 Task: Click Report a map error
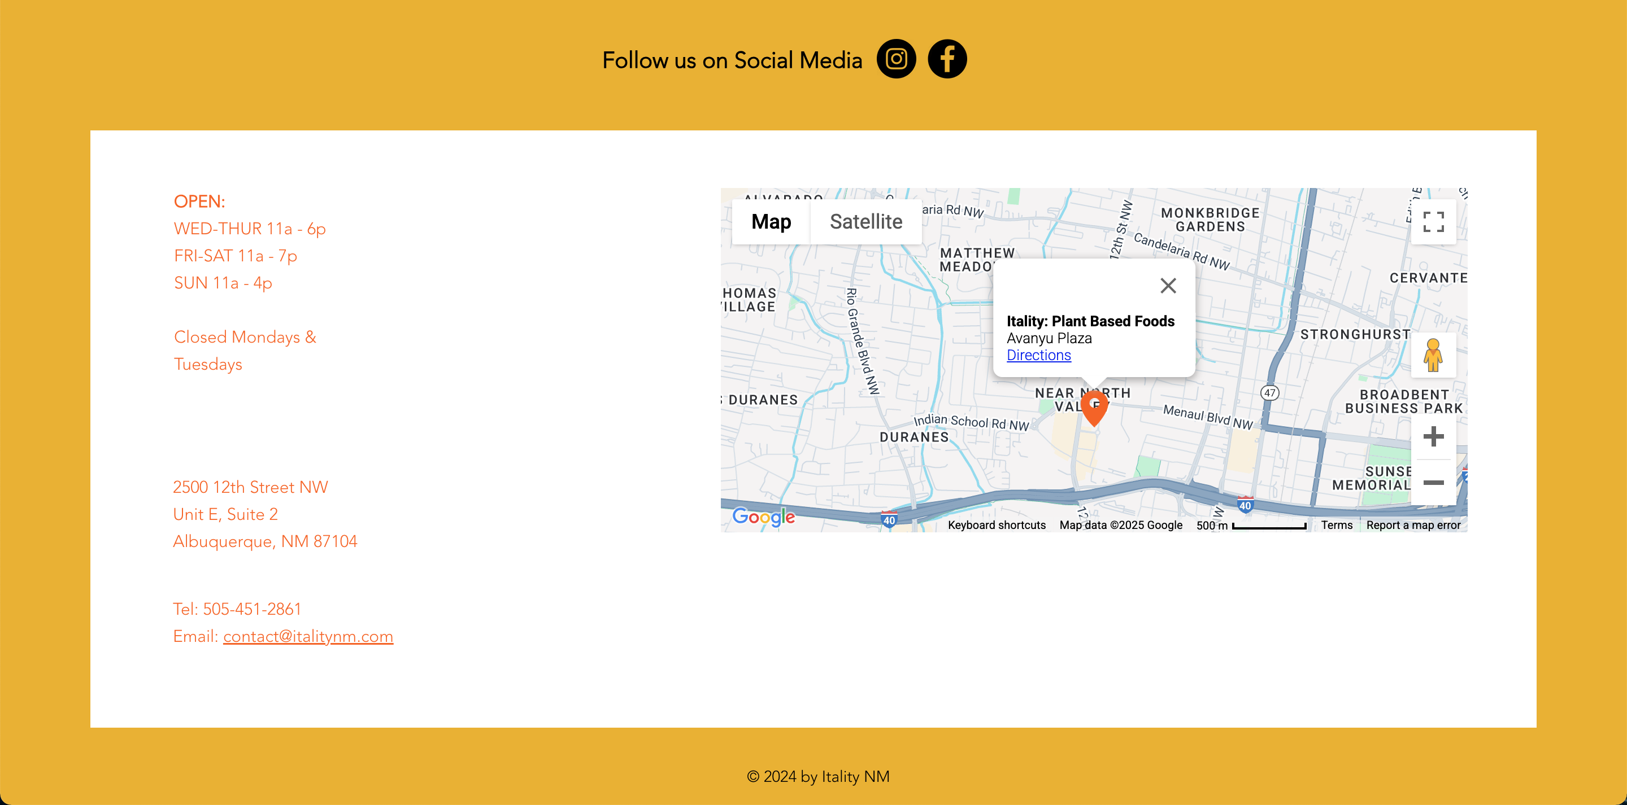[x=1413, y=526]
